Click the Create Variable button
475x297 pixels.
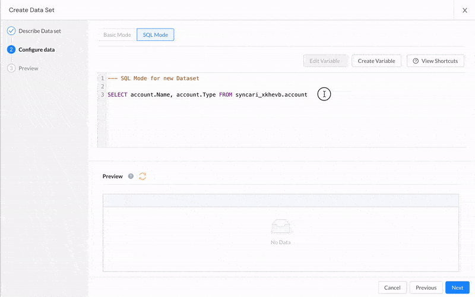(x=376, y=61)
